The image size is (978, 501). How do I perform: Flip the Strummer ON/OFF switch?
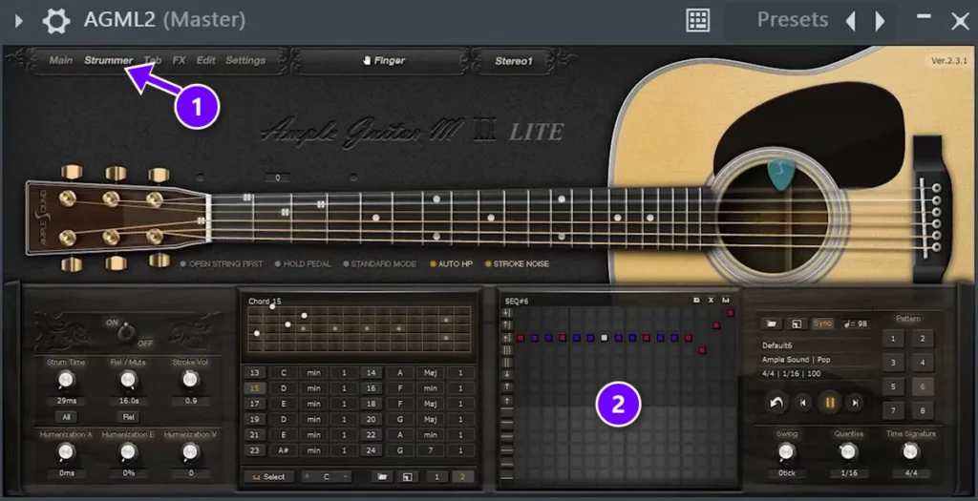[x=128, y=333]
